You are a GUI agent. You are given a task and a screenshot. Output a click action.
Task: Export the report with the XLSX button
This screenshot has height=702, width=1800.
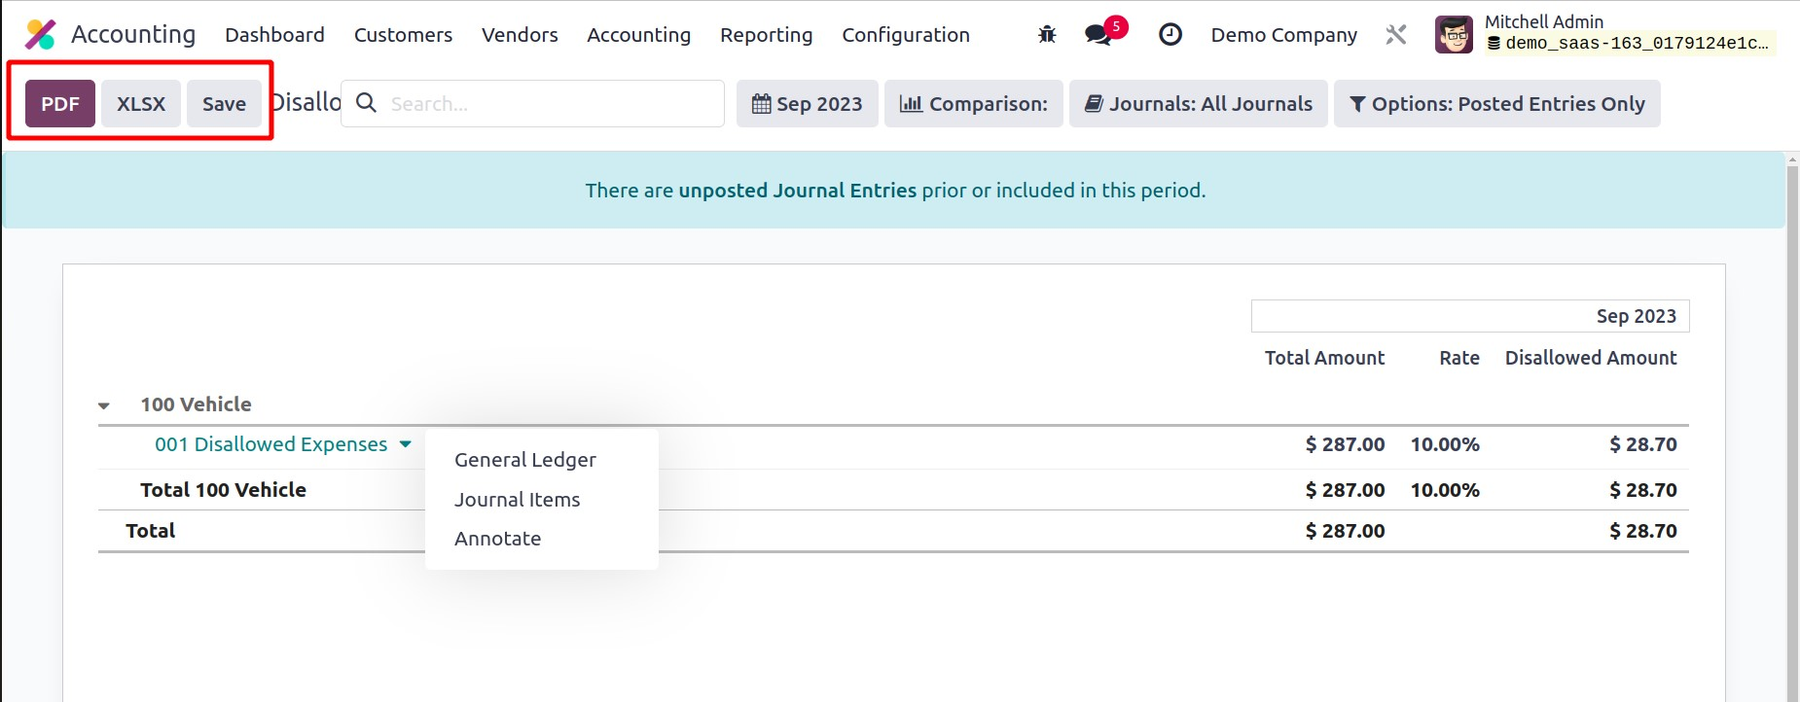pyautogui.click(x=141, y=104)
